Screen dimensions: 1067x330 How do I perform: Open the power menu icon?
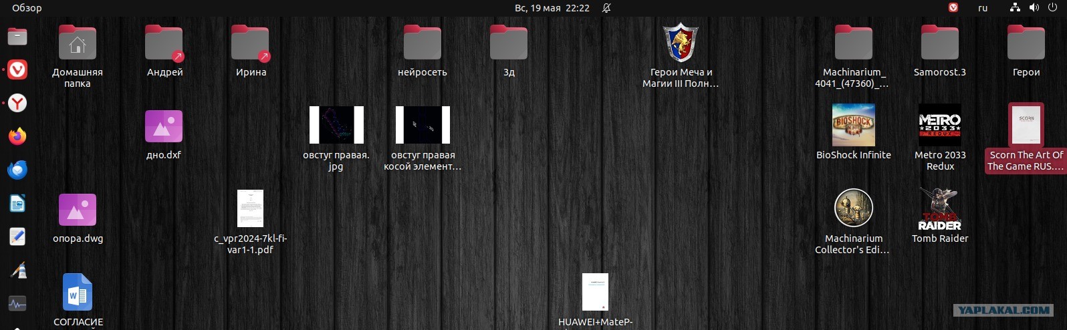(x=1052, y=8)
